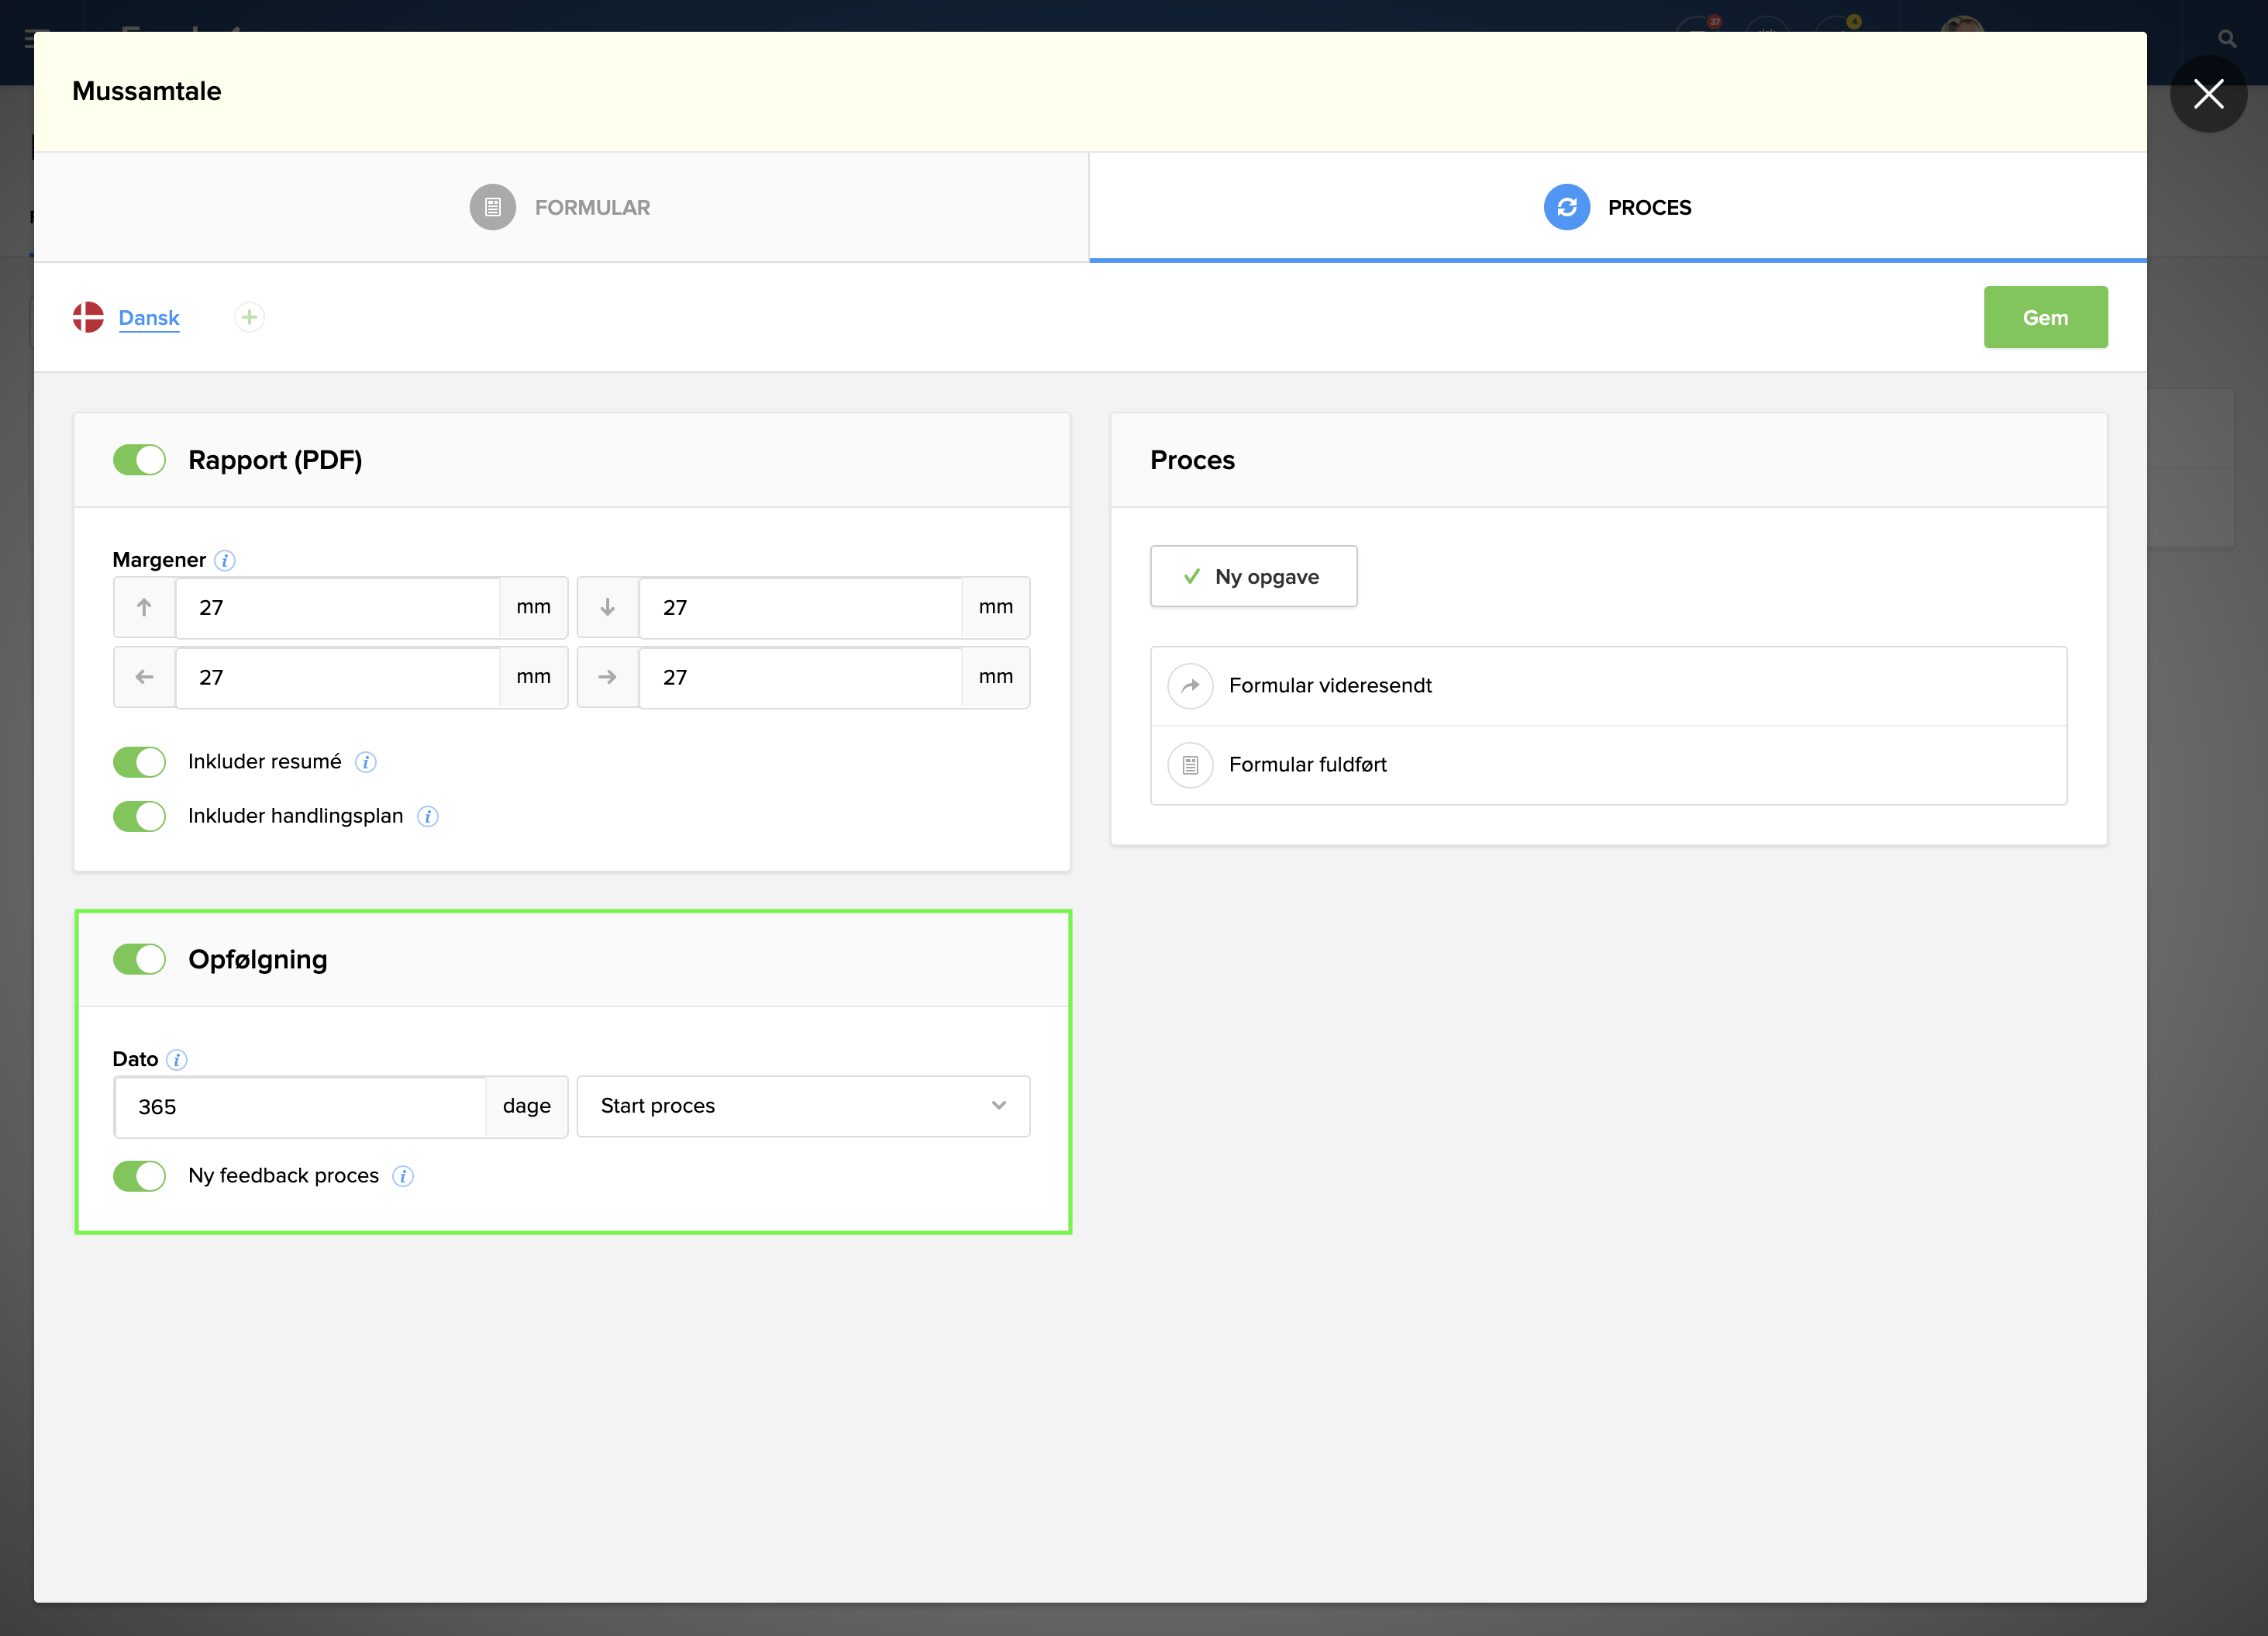Toggle the Ny feedback proces switch
2268x1636 pixels.
click(139, 1176)
